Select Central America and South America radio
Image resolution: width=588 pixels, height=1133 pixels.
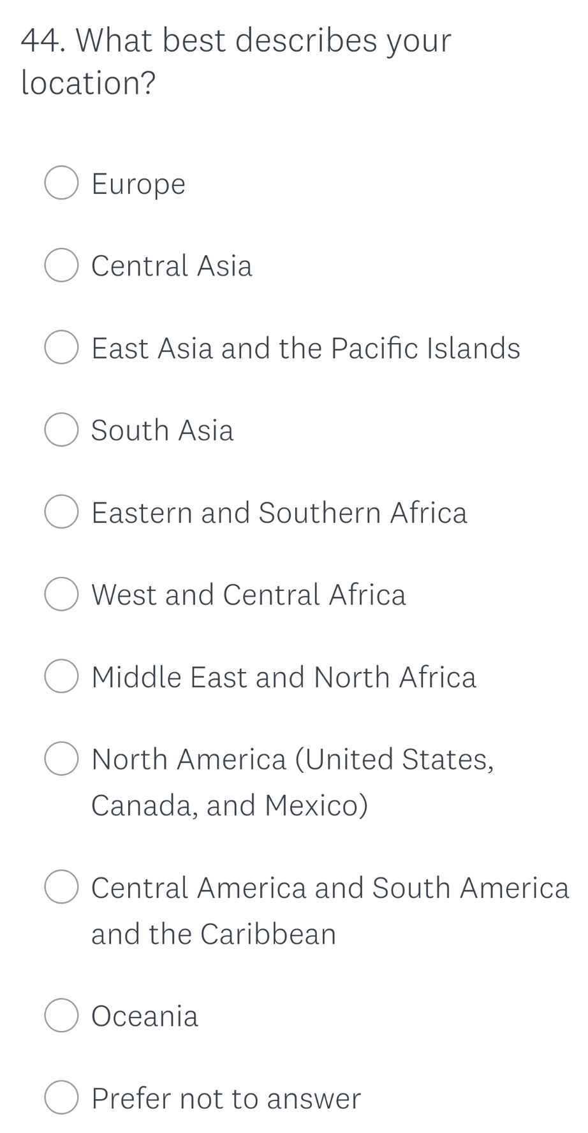(x=62, y=887)
